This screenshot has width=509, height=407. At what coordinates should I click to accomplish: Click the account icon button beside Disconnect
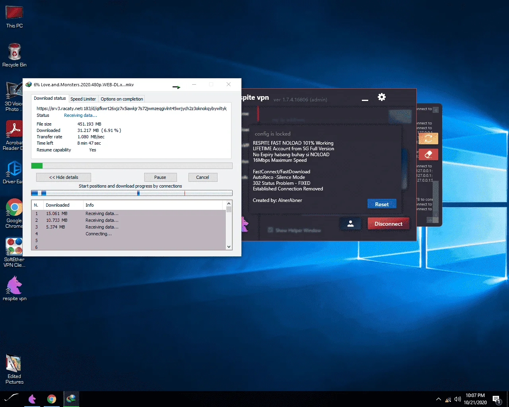350,224
